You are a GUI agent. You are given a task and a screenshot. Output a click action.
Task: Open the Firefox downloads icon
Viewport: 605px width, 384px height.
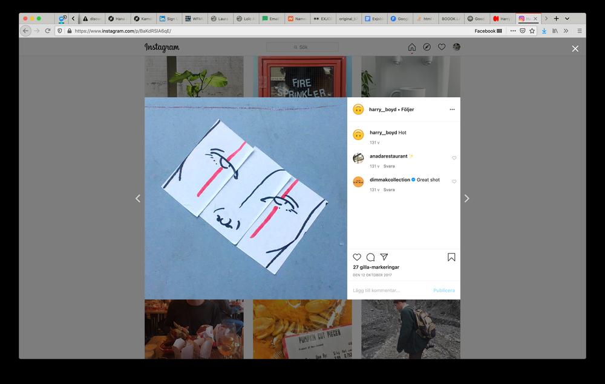click(544, 31)
